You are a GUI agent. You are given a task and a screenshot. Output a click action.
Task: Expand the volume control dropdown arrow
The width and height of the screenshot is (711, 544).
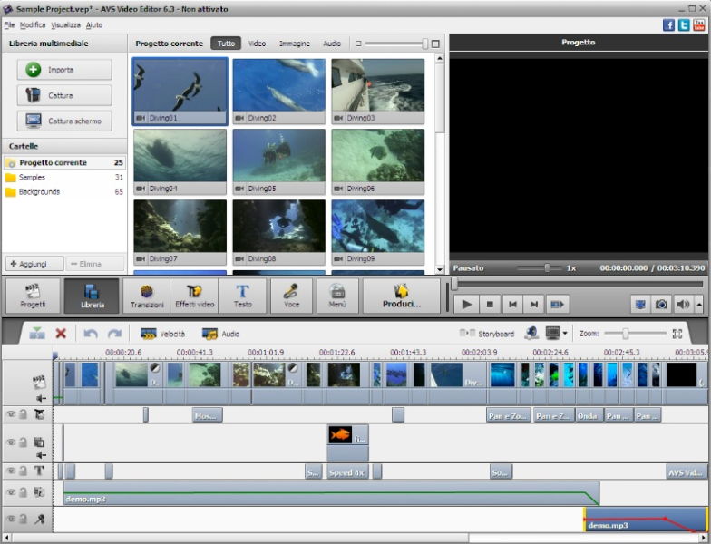[698, 305]
